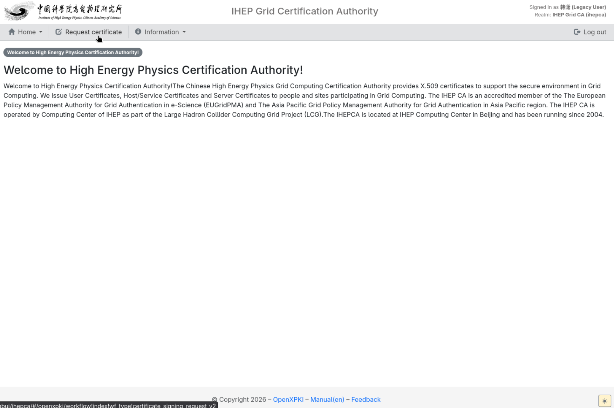Image resolution: width=614 pixels, height=408 pixels.
Task: Log out of the session
Action: (x=590, y=32)
